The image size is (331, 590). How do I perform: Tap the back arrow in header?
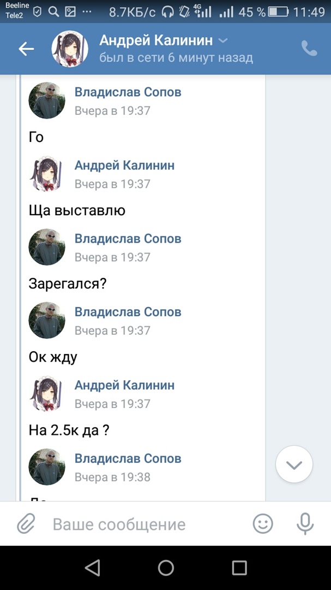[26, 49]
